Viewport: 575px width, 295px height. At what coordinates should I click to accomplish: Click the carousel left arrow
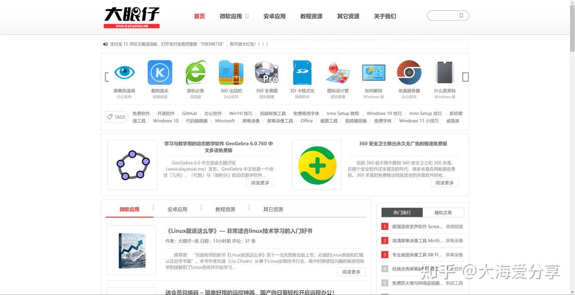click(106, 77)
